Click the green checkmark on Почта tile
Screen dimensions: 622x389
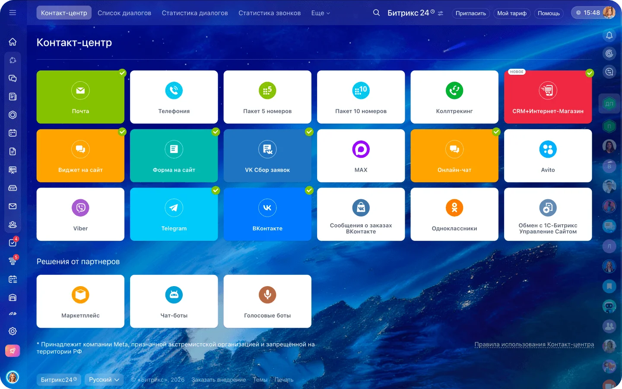click(122, 73)
